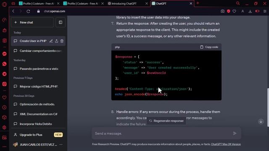Click the battery saver icon
This screenshot has height=151, width=269.
[257, 11]
